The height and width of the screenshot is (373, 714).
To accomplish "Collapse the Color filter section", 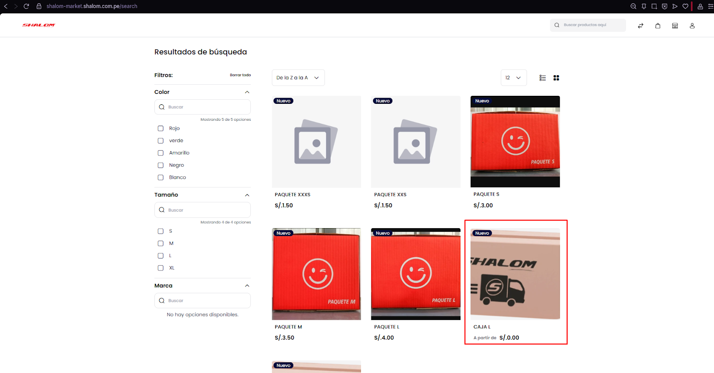I will (x=247, y=92).
